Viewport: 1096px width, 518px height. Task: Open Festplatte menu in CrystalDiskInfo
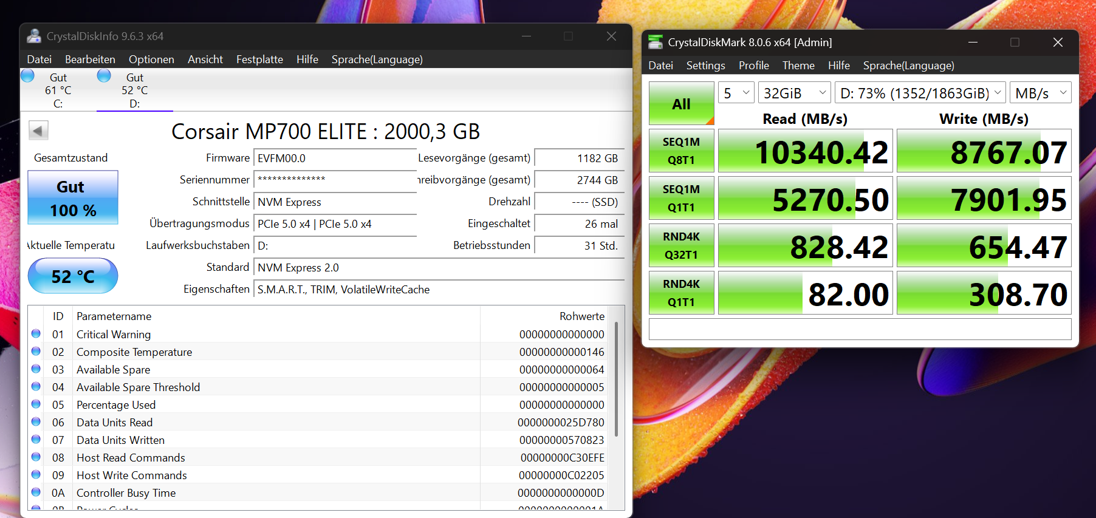(x=259, y=60)
